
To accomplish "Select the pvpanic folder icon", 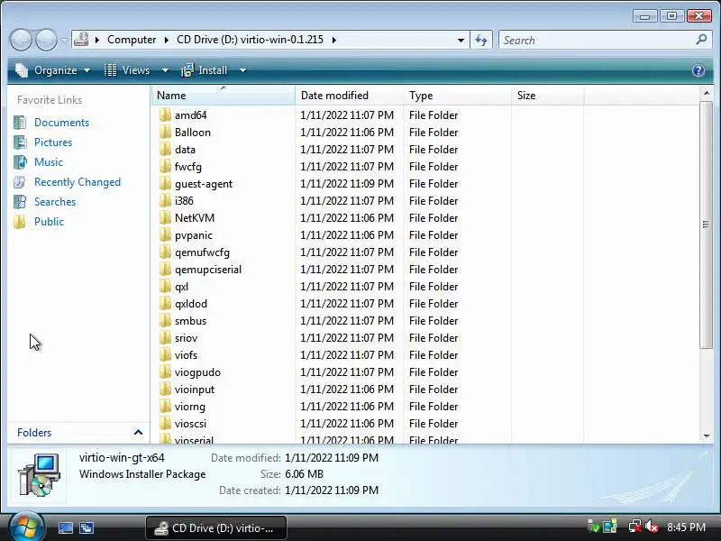I will pos(165,235).
